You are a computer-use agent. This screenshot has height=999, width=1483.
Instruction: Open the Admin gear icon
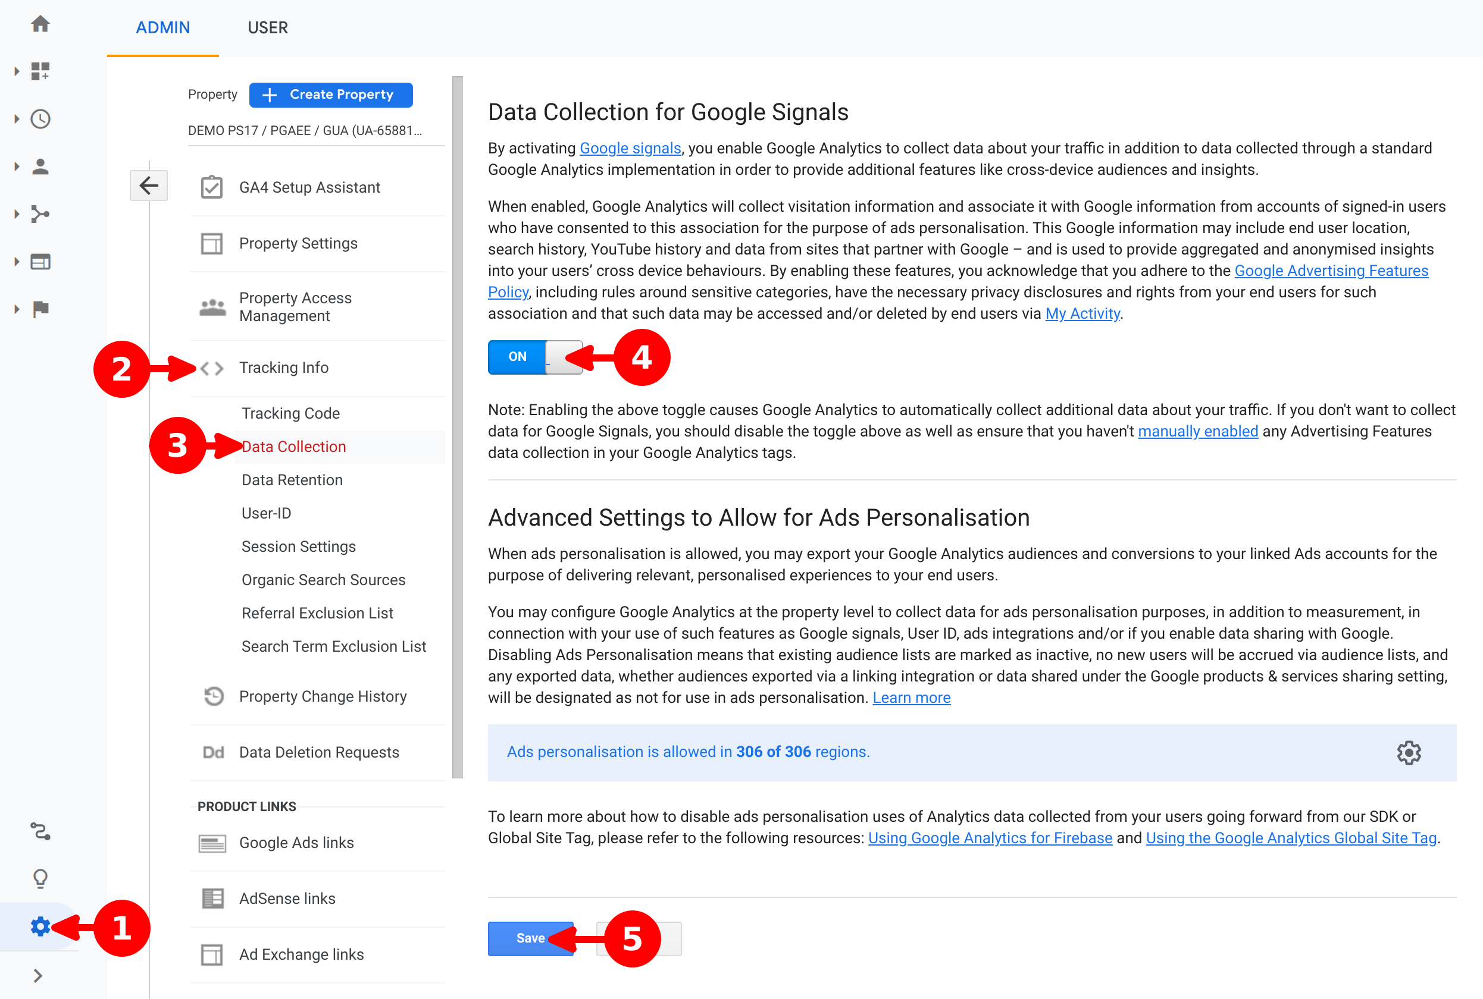point(40,926)
